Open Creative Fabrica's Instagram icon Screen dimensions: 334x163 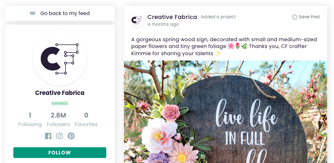(59, 136)
